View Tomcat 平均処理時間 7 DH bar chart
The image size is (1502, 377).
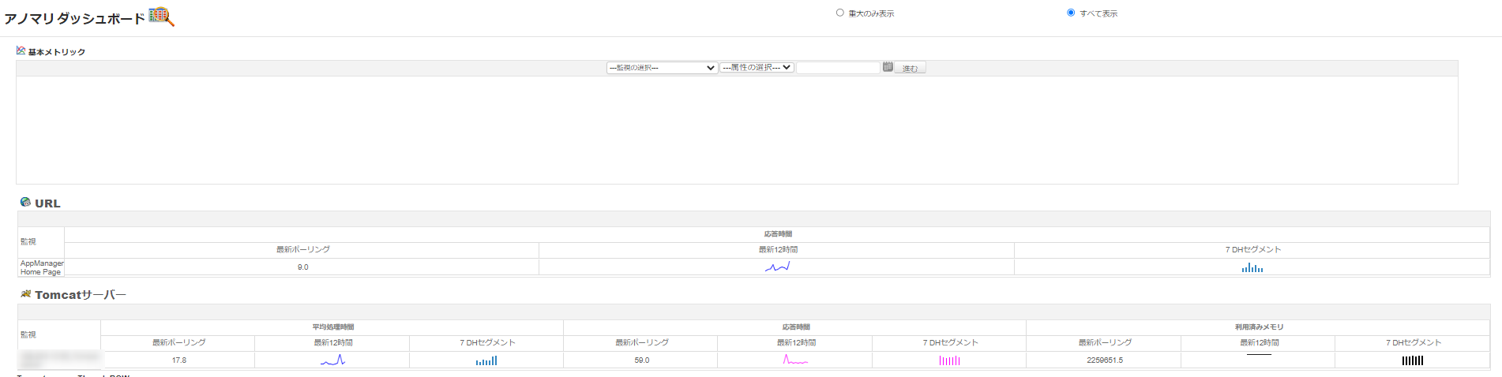(x=486, y=360)
